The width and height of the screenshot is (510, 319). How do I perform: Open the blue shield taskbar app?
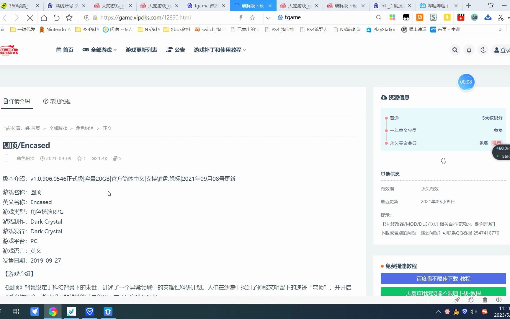coord(90,312)
